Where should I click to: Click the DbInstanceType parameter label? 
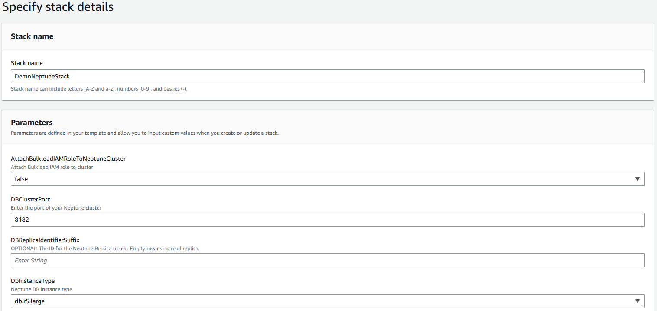pos(33,281)
